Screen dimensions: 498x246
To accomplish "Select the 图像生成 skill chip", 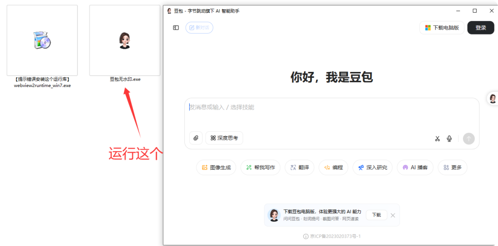I will point(216,167).
